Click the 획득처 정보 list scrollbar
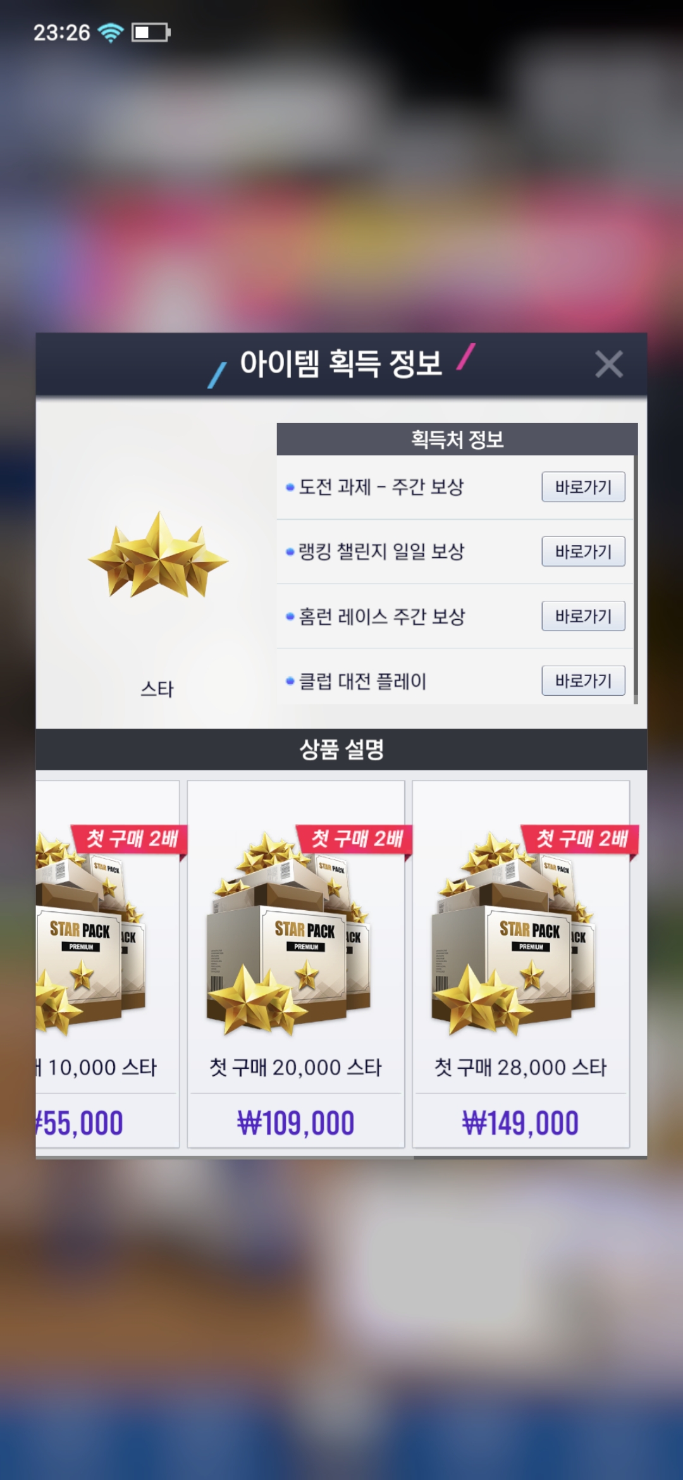The height and width of the screenshot is (1480, 683). point(635,563)
